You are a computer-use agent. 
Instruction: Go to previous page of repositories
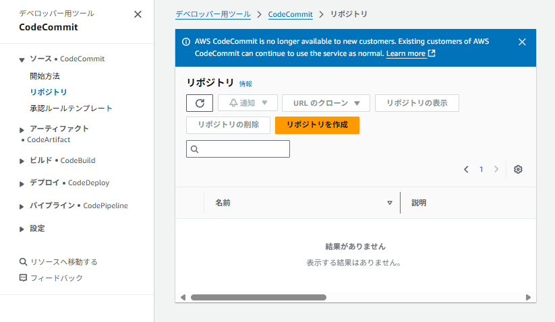[x=466, y=170]
